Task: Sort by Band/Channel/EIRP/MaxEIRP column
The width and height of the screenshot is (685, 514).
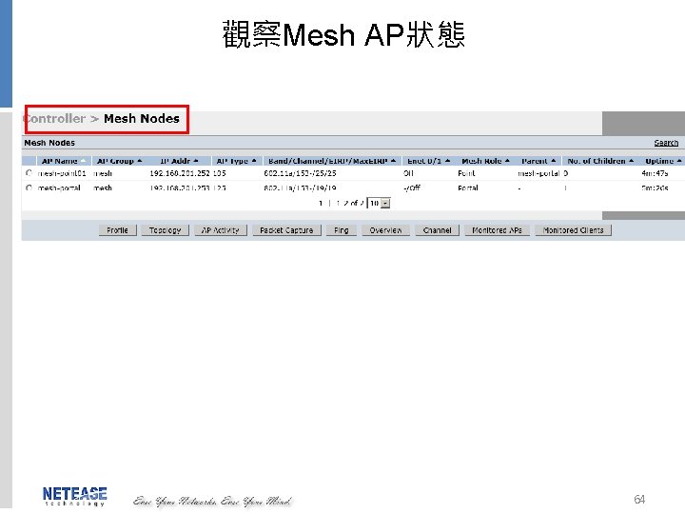Action: coord(332,161)
